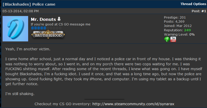The height and width of the screenshot is (108, 207).
Task: Click the offline status icon beside Mr. Donuts
Action: (59, 19)
